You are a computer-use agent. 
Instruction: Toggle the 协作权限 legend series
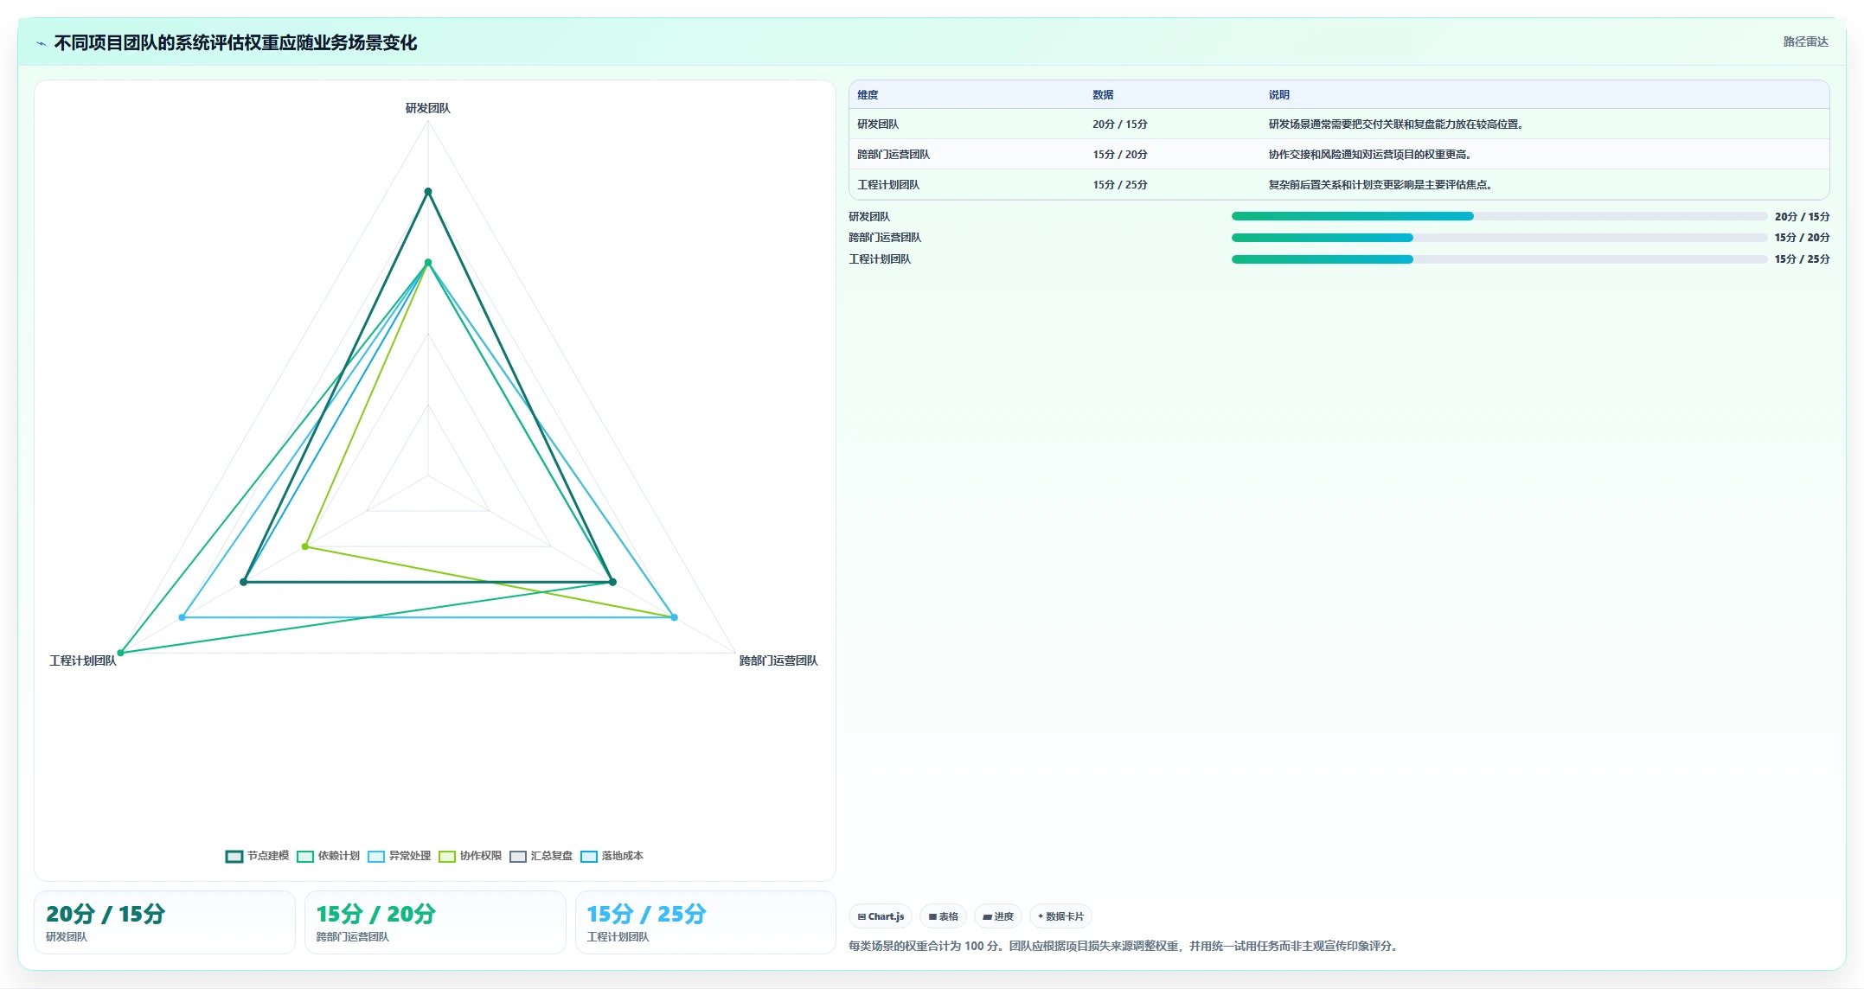click(x=470, y=856)
